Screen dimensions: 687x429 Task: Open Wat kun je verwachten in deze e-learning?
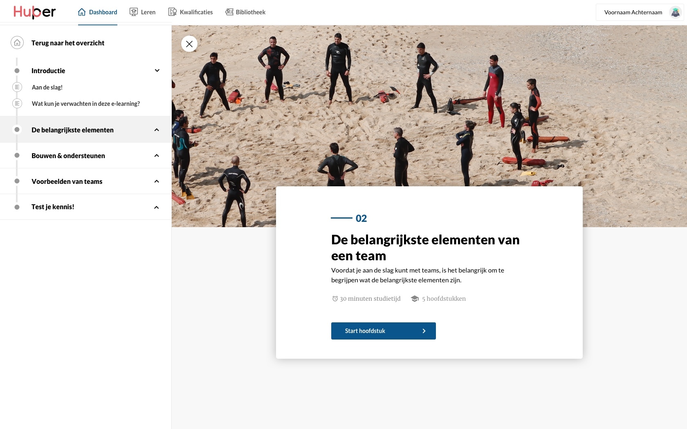(86, 104)
